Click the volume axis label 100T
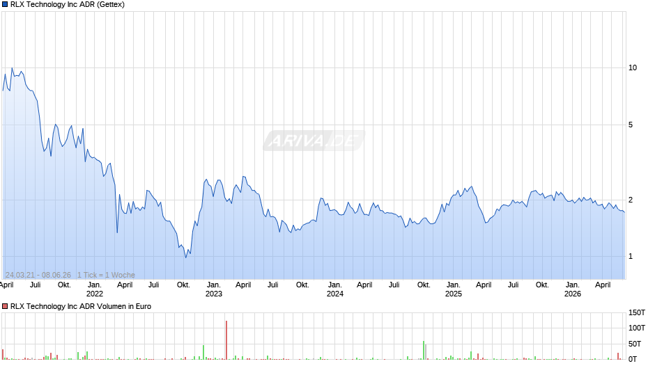 click(x=637, y=328)
